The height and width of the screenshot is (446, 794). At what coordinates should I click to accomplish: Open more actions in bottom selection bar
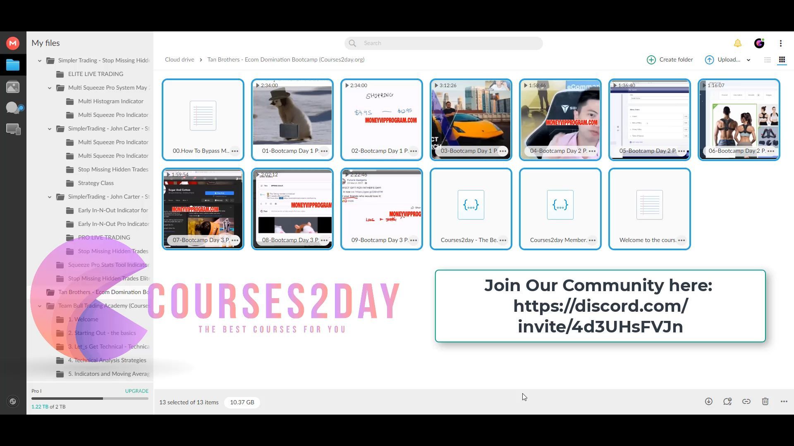click(x=784, y=401)
